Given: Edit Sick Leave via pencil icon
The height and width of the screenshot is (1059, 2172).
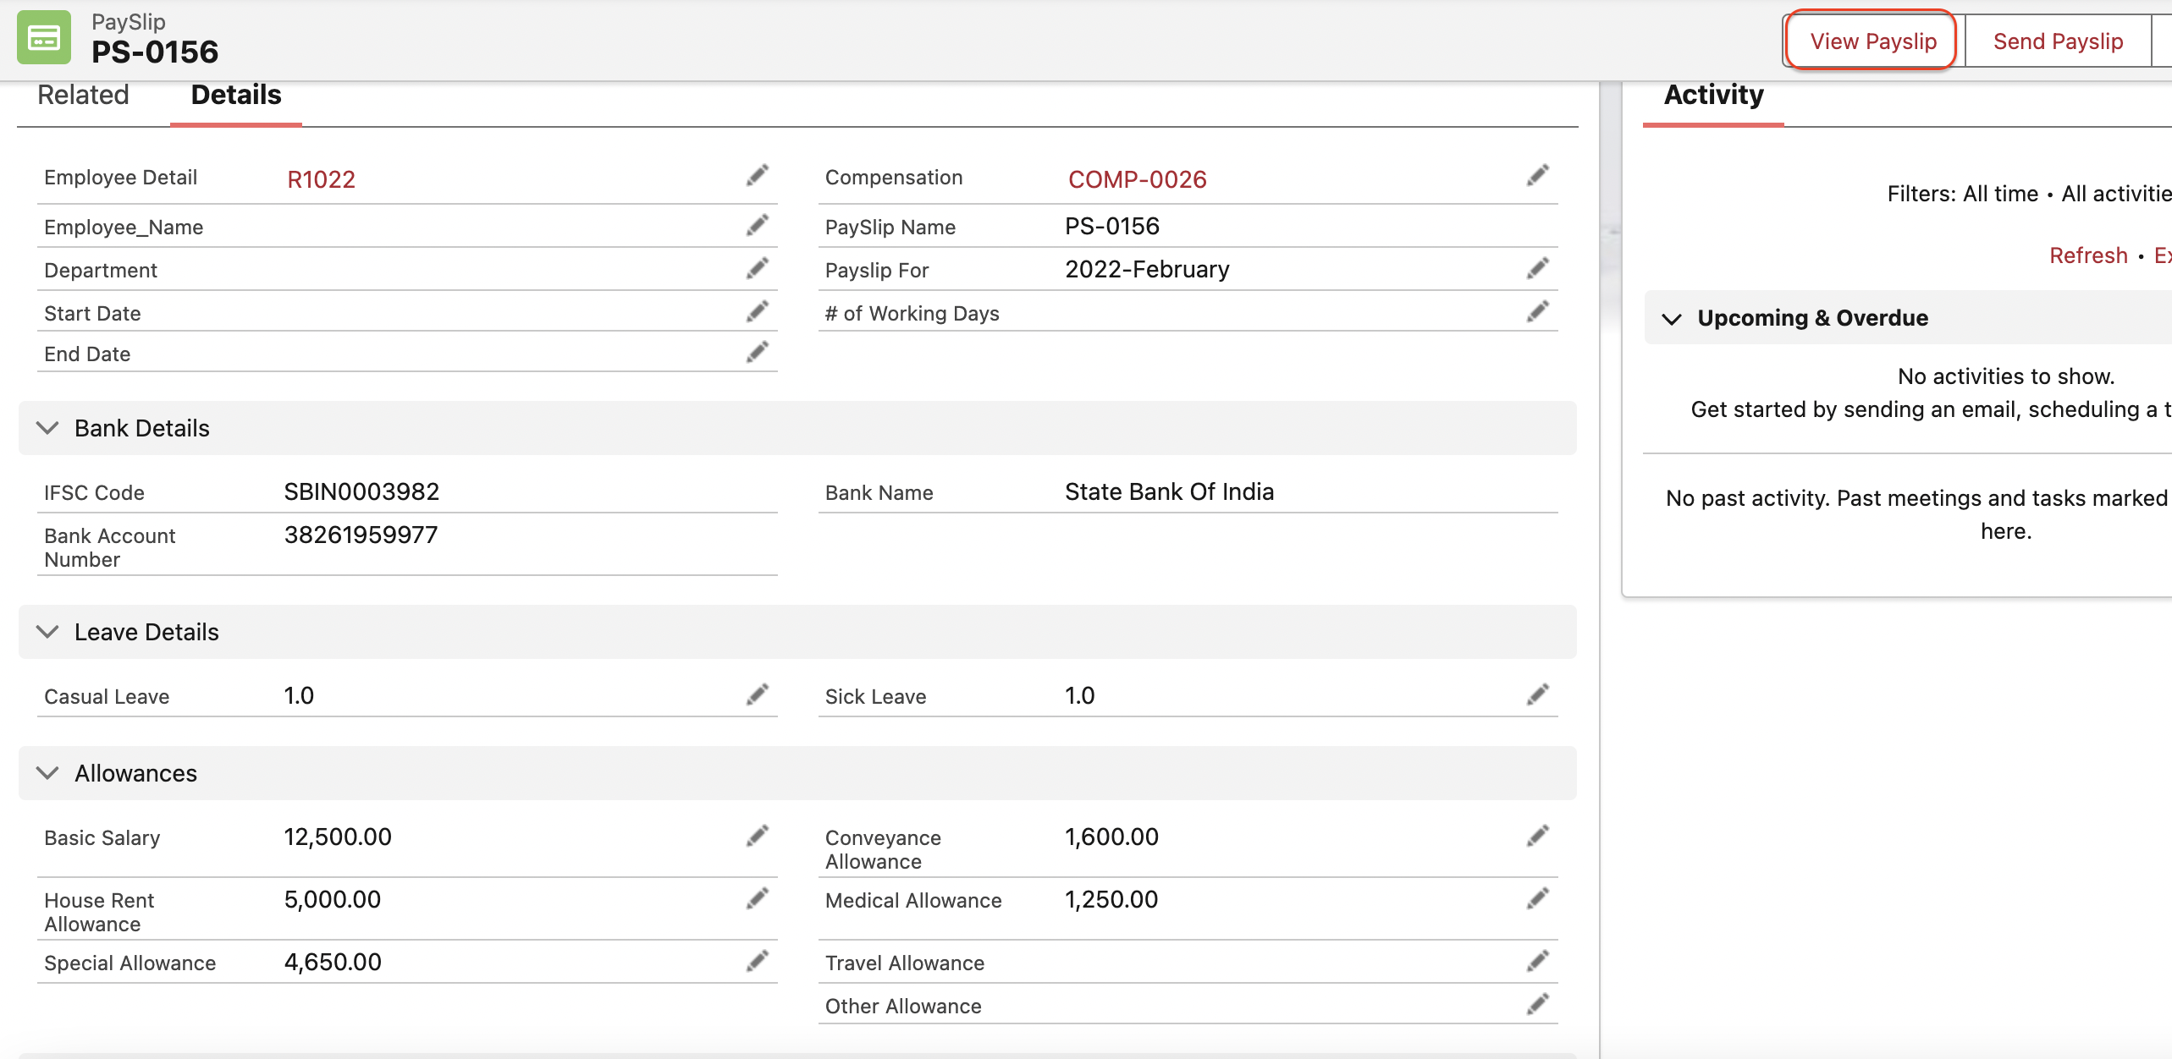Looking at the screenshot, I should pyautogui.click(x=1537, y=694).
